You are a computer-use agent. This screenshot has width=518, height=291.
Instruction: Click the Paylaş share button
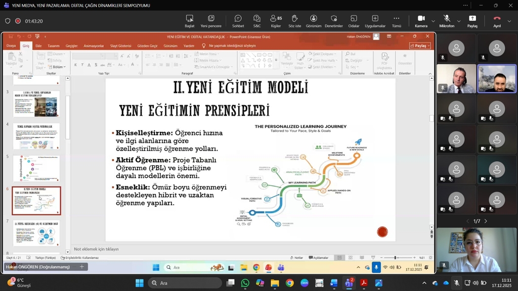point(472,21)
